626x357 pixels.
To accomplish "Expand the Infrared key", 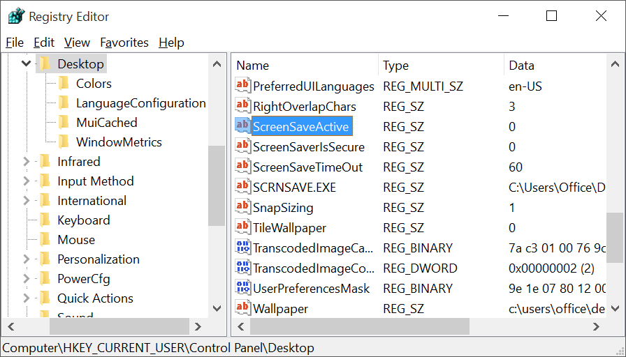I will pos(27,161).
